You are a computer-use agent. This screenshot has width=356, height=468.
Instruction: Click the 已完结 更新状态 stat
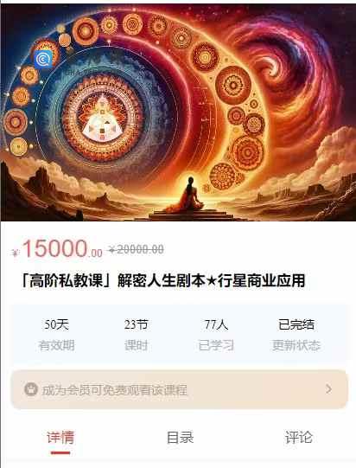pos(296,335)
